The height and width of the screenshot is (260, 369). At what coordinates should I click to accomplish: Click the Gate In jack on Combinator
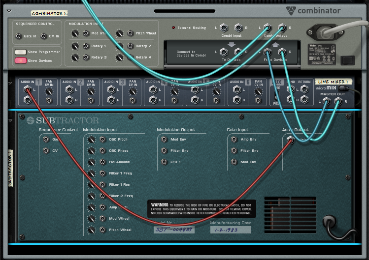point(18,36)
